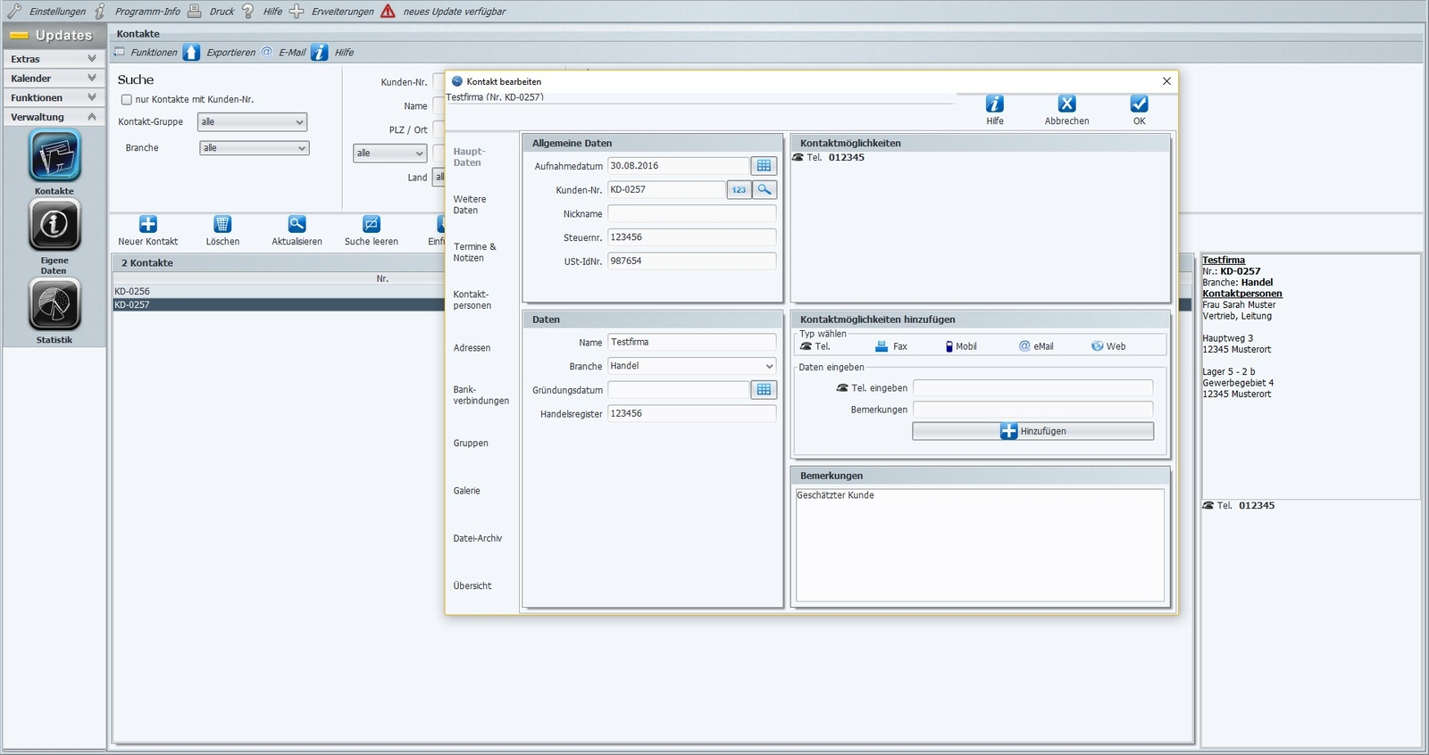Click the Updates button in sidebar
This screenshot has width=1429, height=755.
tap(54, 36)
